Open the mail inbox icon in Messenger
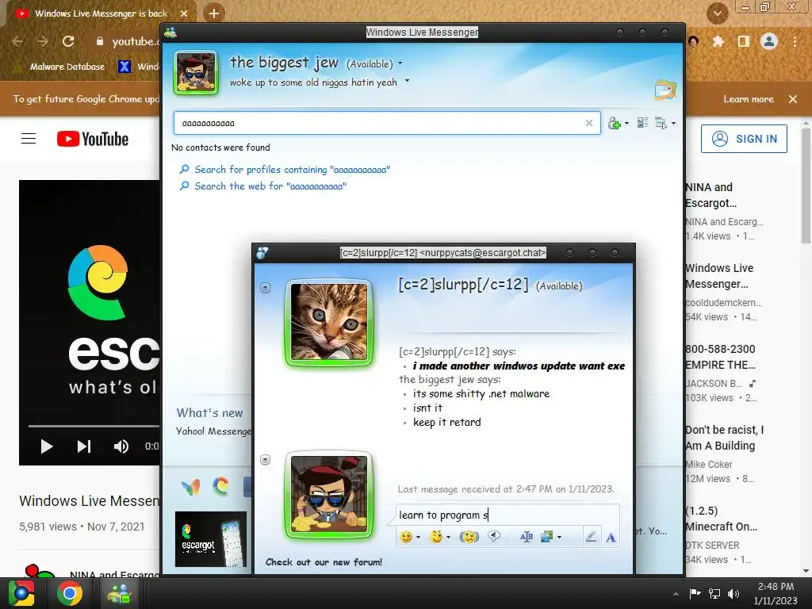Screen dimensions: 812x609 tap(665, 90)
